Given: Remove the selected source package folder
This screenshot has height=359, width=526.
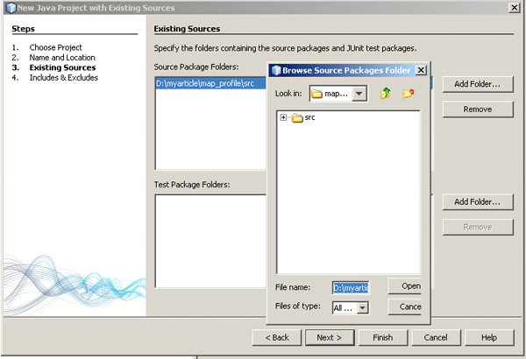Looking at the screenshot, I should click(x=477, y=109).
